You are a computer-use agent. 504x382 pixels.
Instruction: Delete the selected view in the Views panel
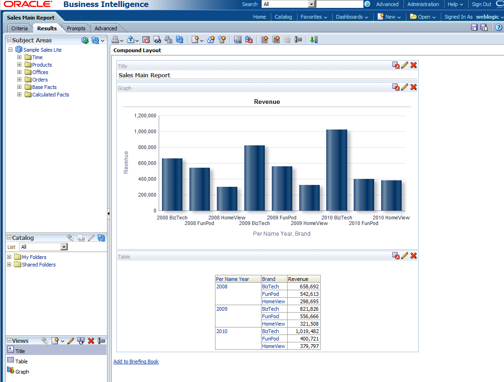[x=90, y=341]
